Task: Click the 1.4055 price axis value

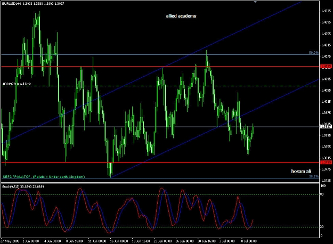Action: pyautogui.click(x=326, y=90)
